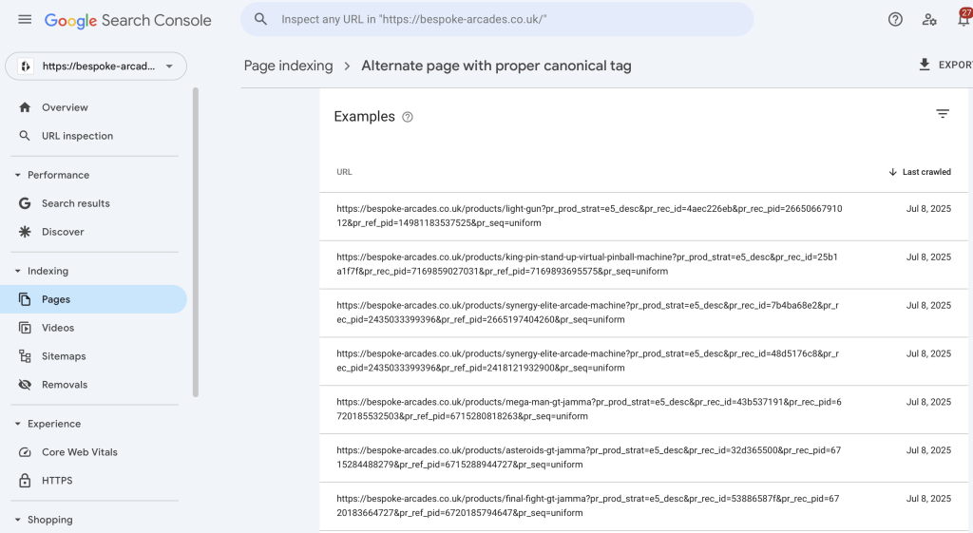Click the HTTPS padlock icon
This screenshot has width=973, height=533.
25,480
